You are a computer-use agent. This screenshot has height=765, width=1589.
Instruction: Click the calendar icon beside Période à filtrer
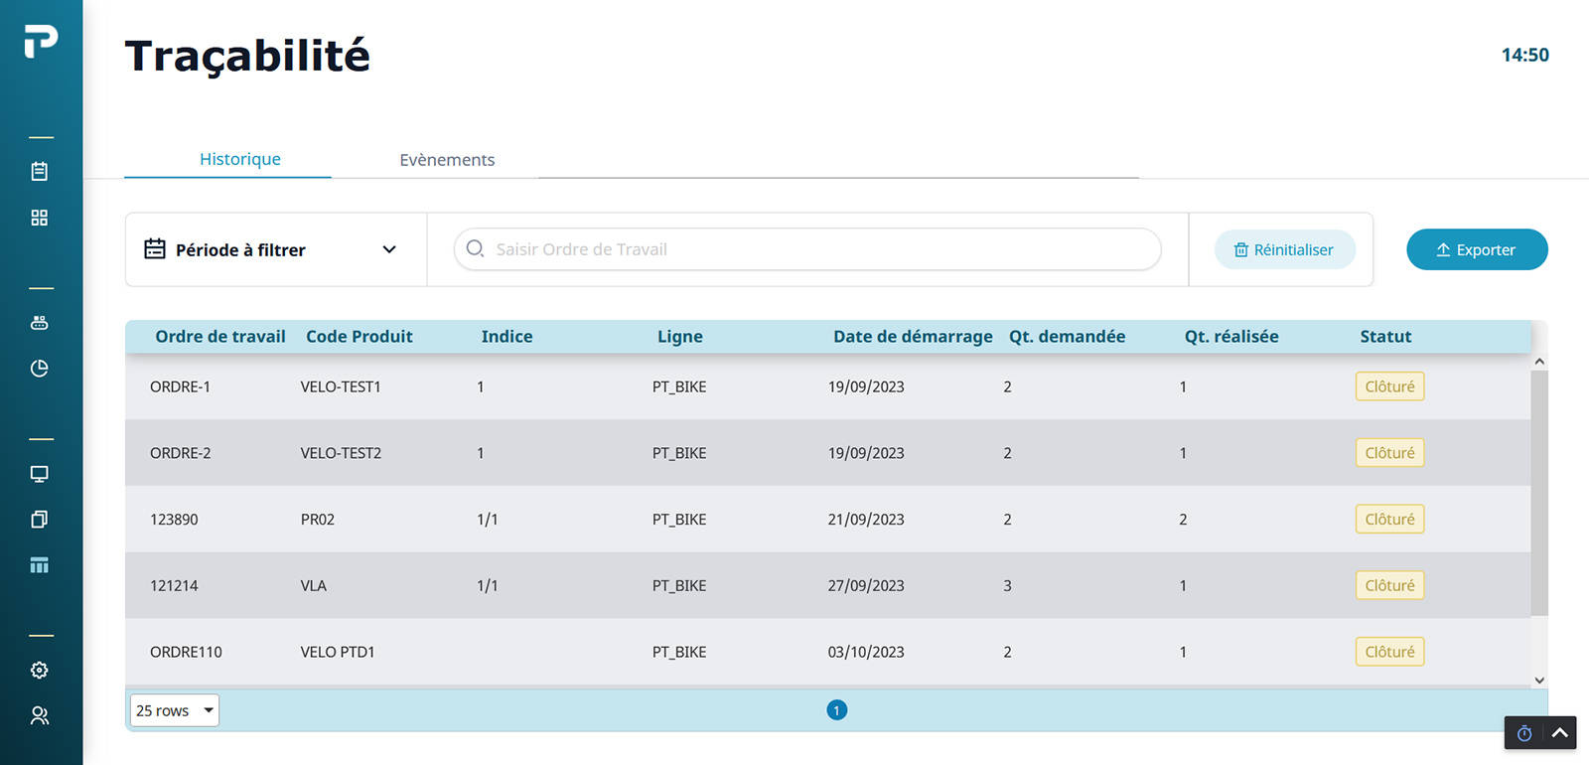coord(155,248)
